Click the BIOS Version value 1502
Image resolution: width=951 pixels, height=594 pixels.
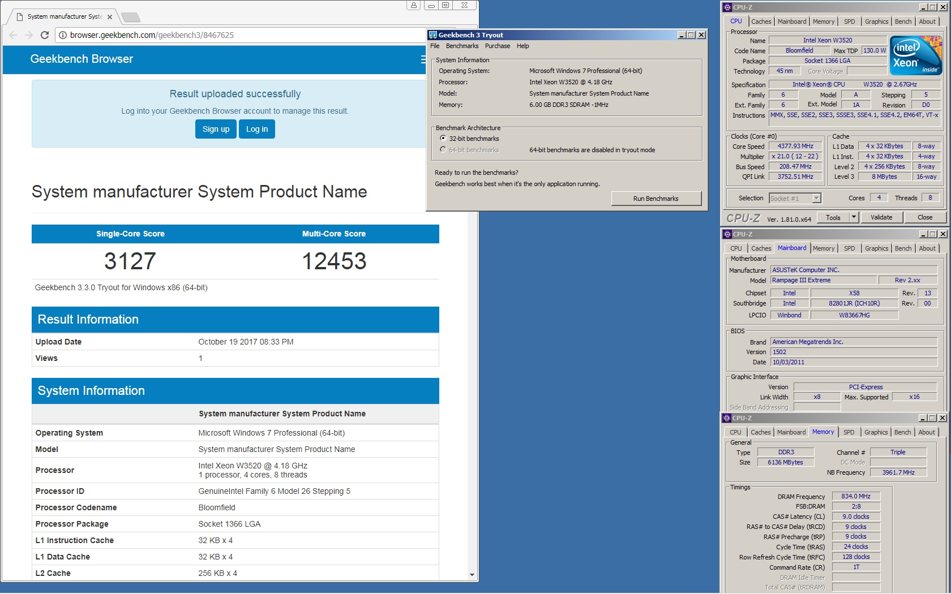(x=854, y=352)
